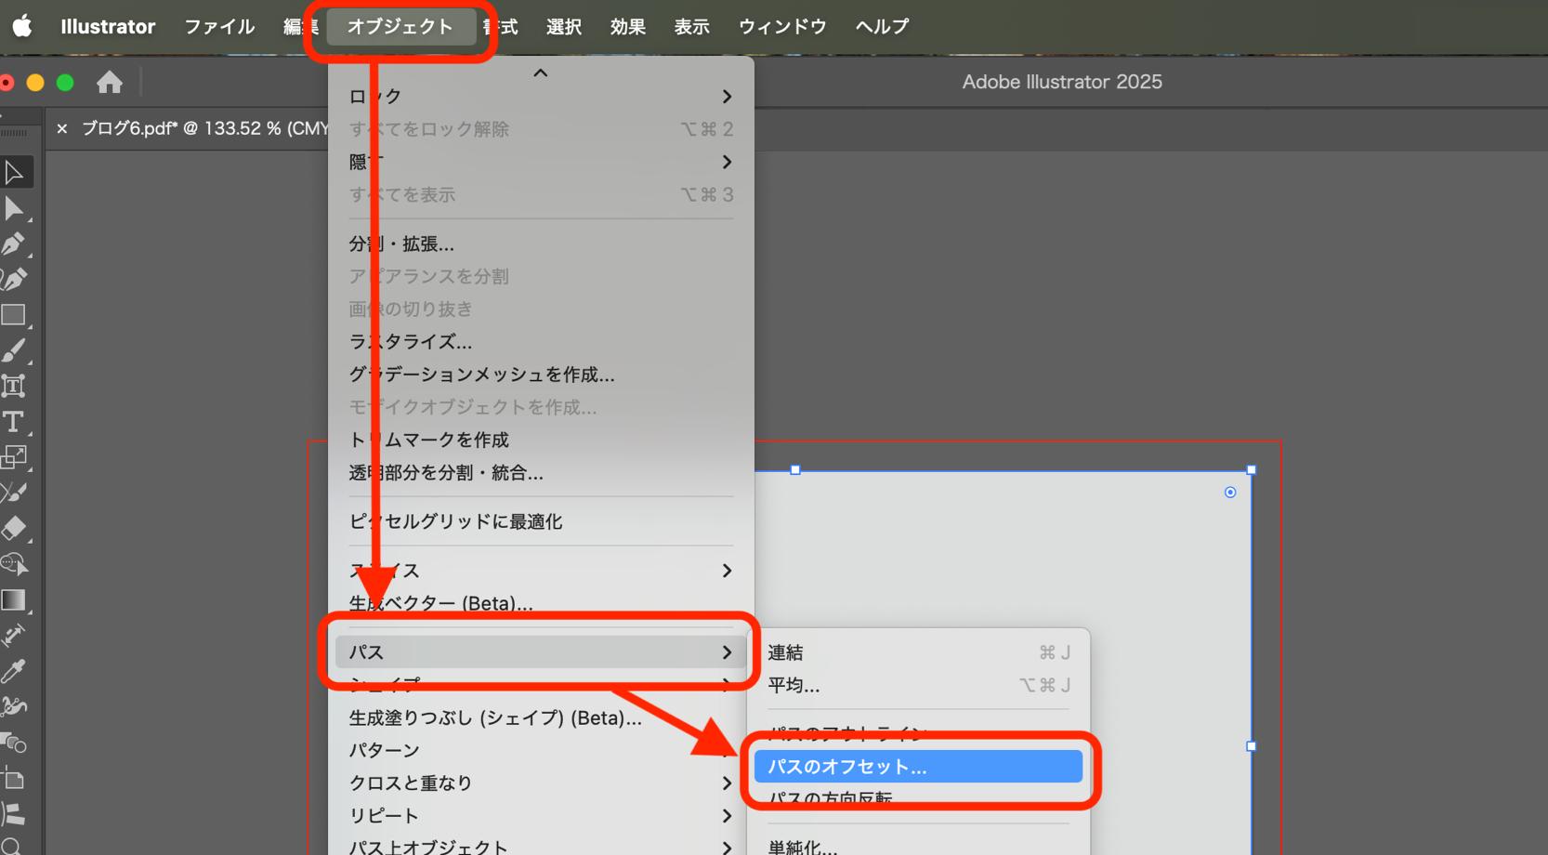The width and height of the screenshot is (1548, 855).
Task: Open the Illustrator application menu
Action: [x=108, y=26]
